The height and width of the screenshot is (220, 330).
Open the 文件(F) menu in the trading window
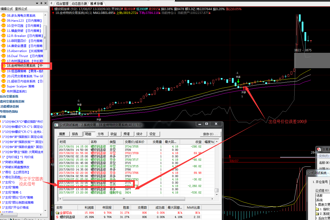pyautogui.click(x=323, y=156)
